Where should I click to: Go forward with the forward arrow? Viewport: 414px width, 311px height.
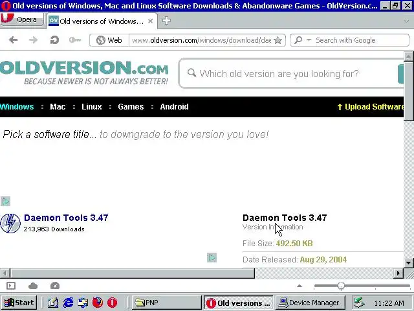(33, 40)
